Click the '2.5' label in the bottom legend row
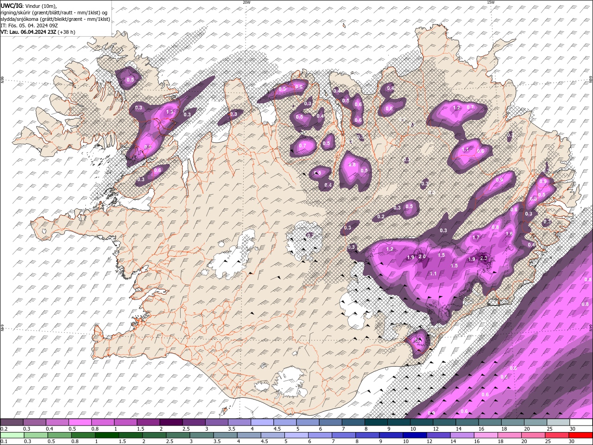Image resolution: width=593 pixels, height=445 pixels. [170, 441]
